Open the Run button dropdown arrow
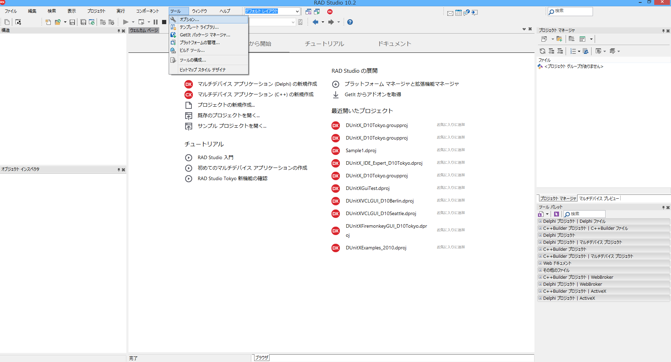Image resolution: width=671 pixels, height=362 pixels. 133,22
